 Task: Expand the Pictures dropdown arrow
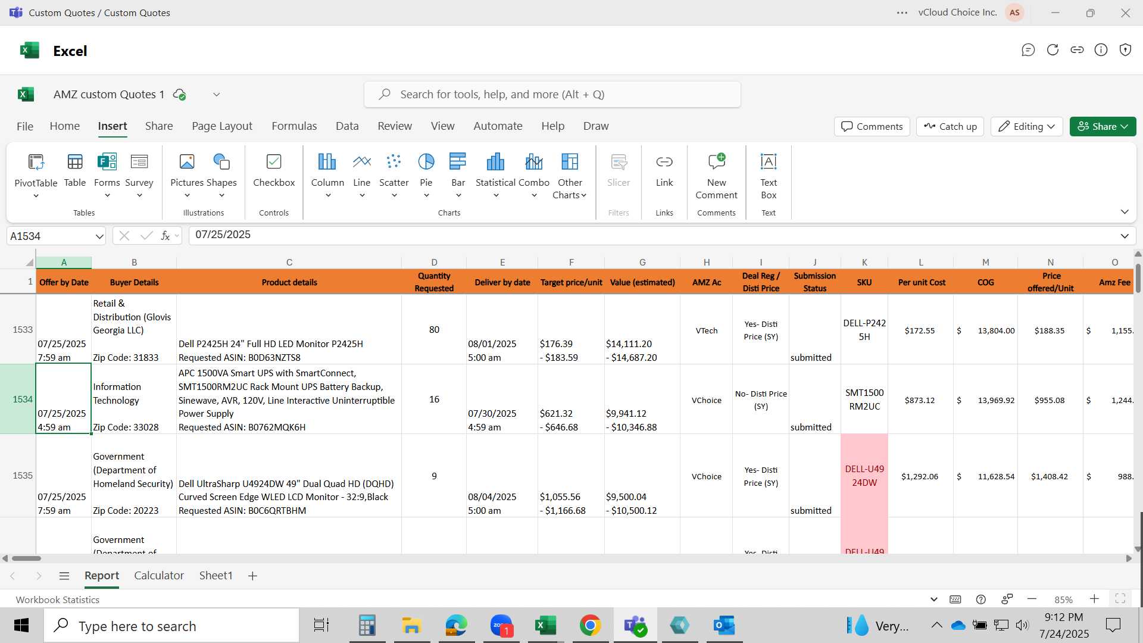point(187,195)
